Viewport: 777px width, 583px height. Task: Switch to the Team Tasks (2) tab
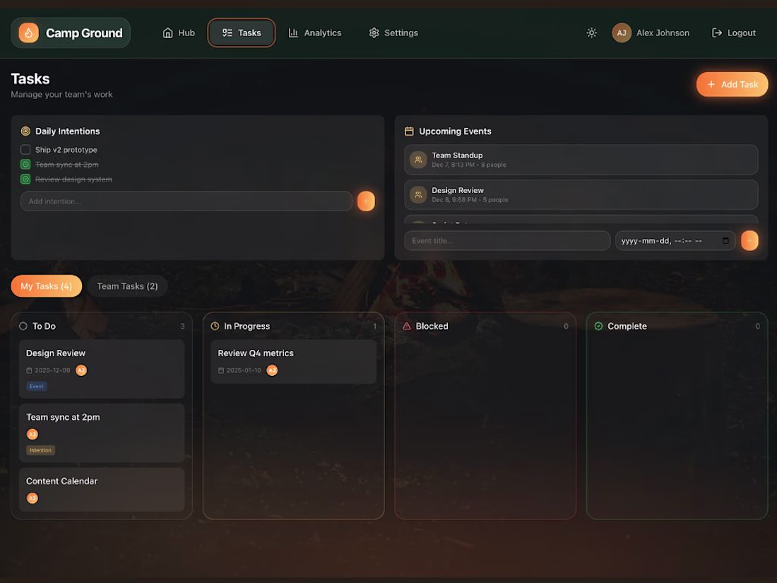click(x=127, y=286)
